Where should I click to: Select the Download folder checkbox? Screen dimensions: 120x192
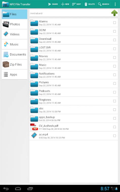click(114, 40)
